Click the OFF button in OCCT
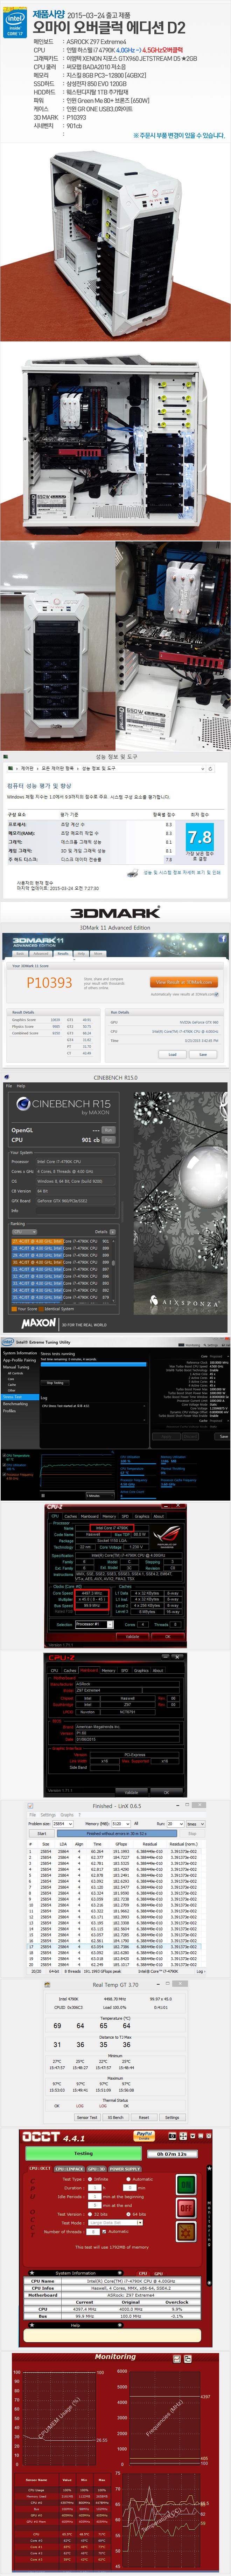231x2576 pixels. 186,2208
